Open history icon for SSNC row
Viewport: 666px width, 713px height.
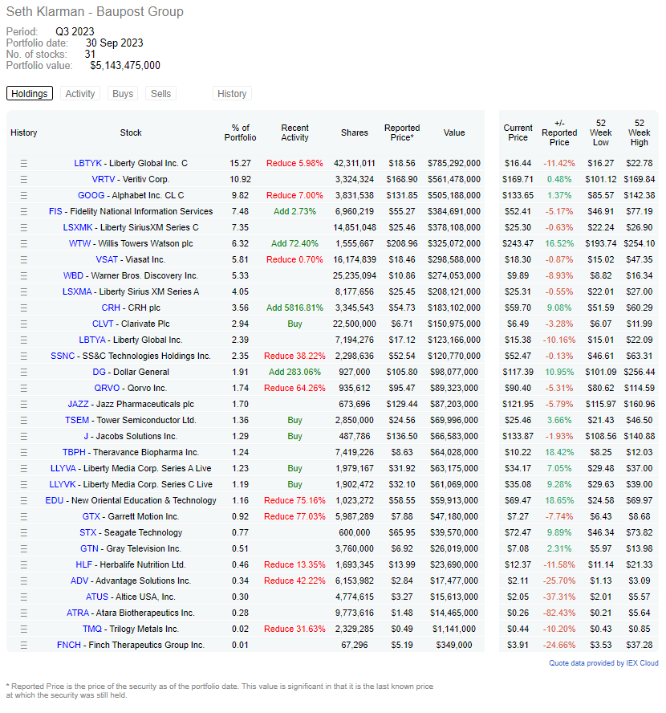(x=23, y=356)
